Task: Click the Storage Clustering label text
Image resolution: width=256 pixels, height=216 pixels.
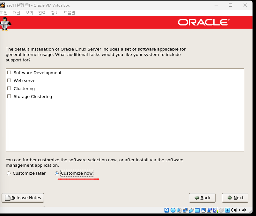Action: [33, 97]
